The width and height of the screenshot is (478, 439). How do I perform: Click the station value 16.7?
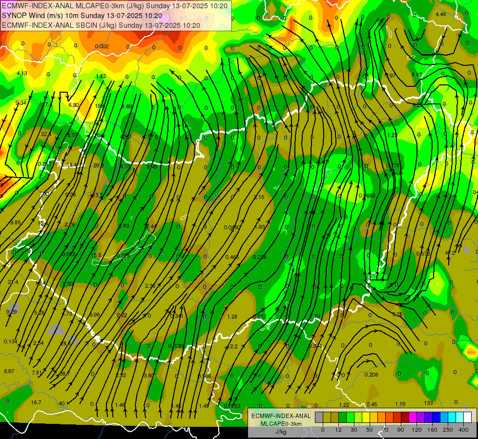pyautogui.click(x=36, y=402)
